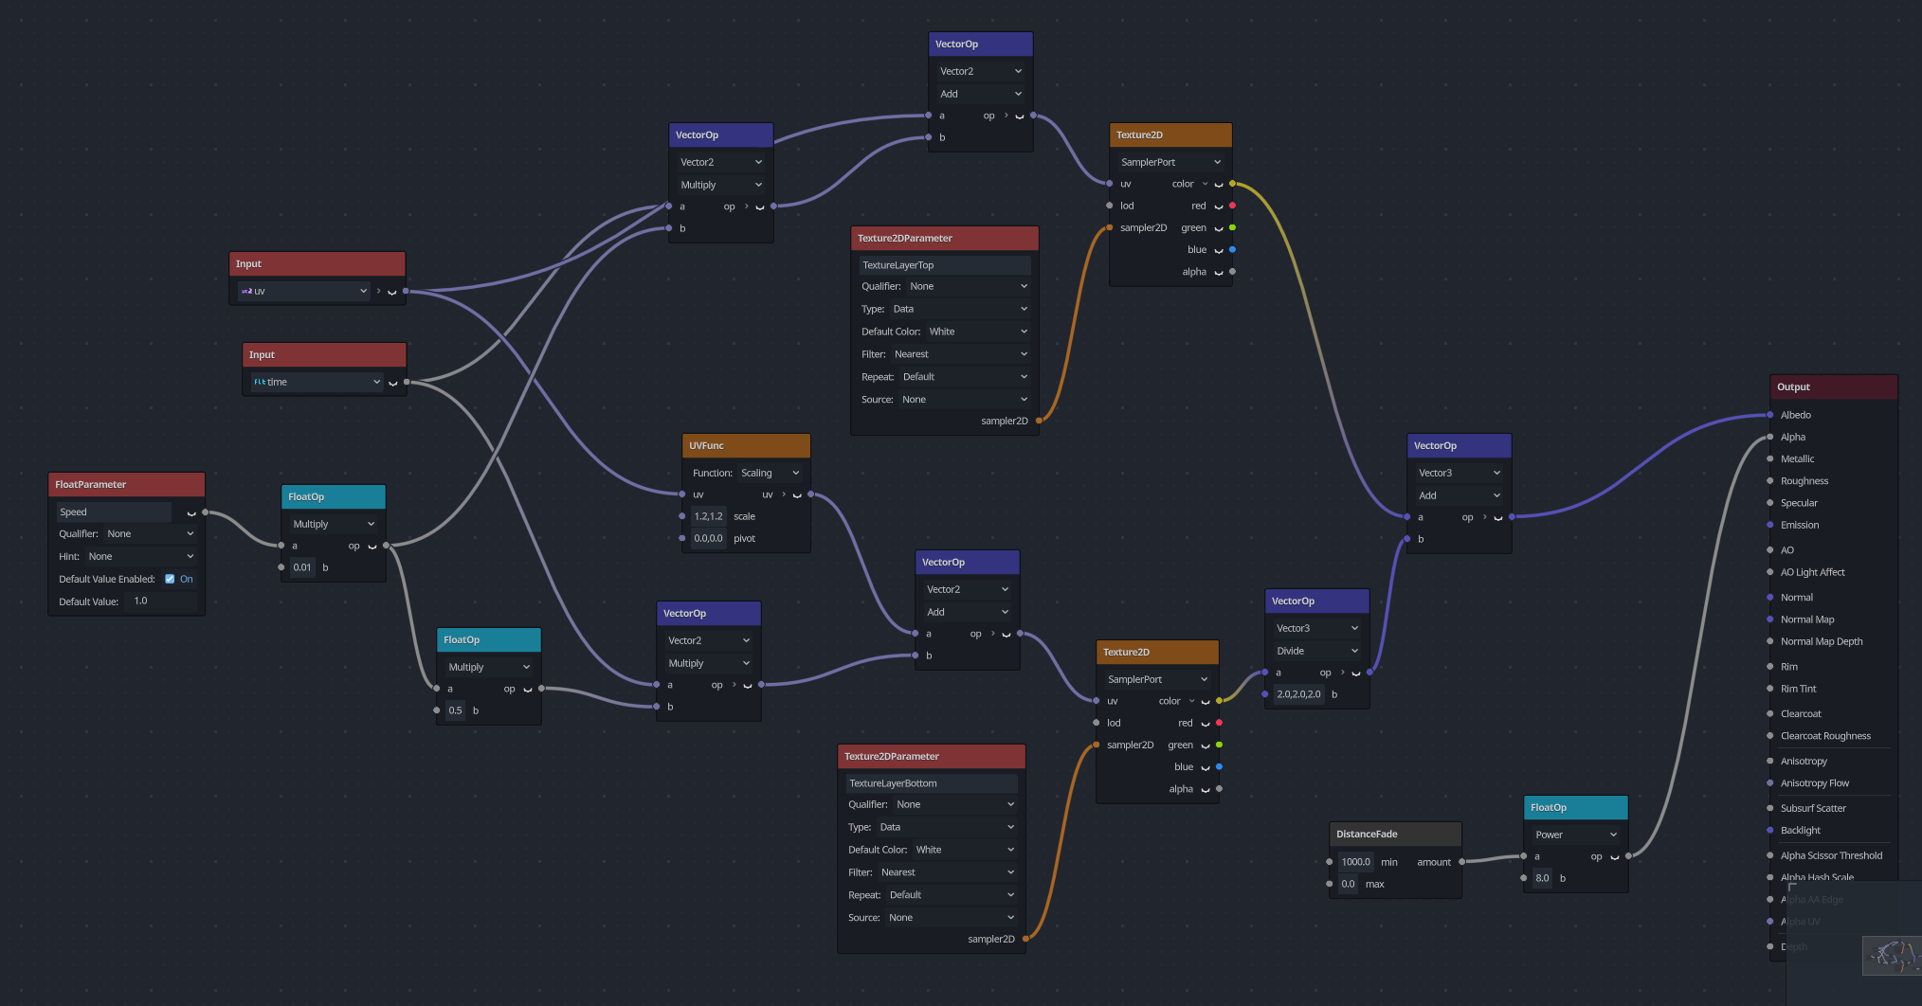Viewport: 1922px width, 1006px height.
Task: Edit the UVFunc pivot 0.0,0.0 value
Action: (708, 538)
